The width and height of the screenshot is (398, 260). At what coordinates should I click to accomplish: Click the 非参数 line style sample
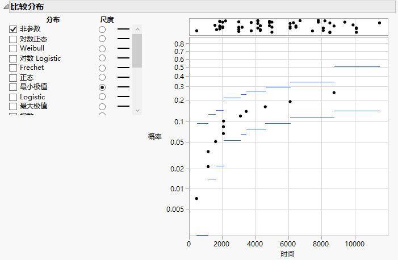coord(123,29)
